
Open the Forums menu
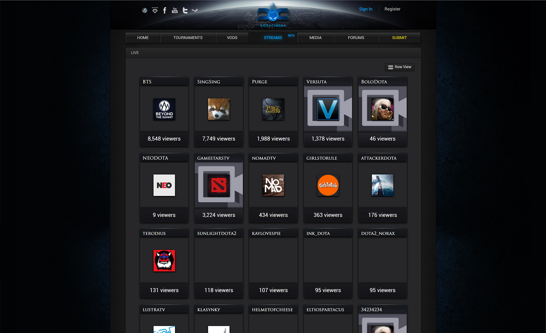[x=356, y=38]
